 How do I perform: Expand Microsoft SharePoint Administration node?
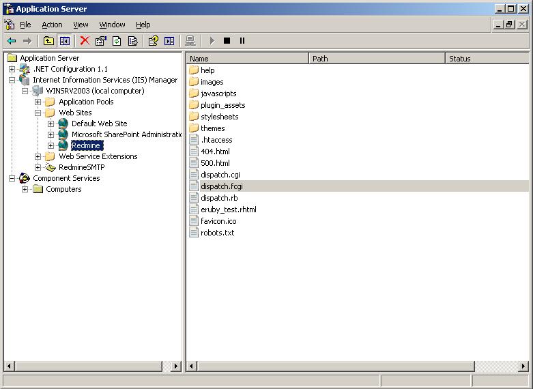click(51, 134)
